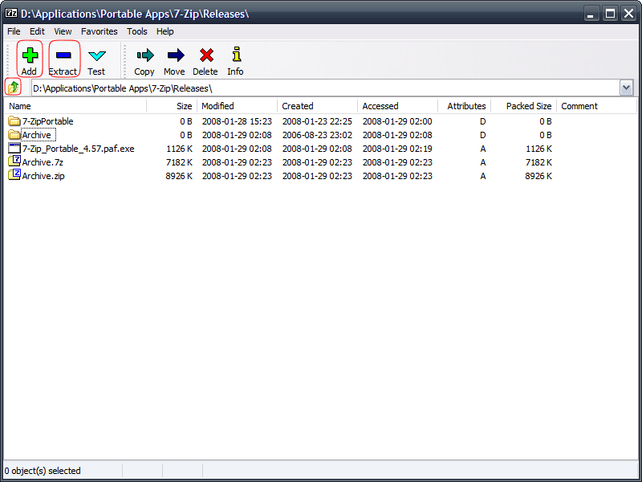
Task: Click created date 2006-08-23 23:02 of Archive folder
Action: [x=317, y=135]
